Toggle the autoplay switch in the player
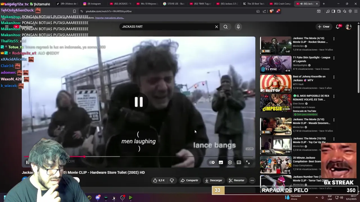 (212, 162)
